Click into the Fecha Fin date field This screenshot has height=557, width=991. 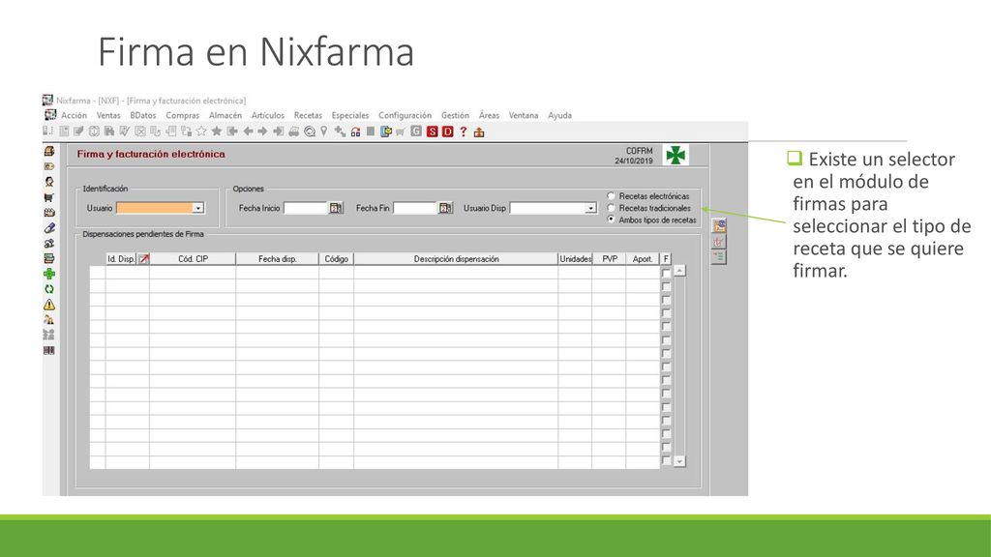tap(415, 208)
